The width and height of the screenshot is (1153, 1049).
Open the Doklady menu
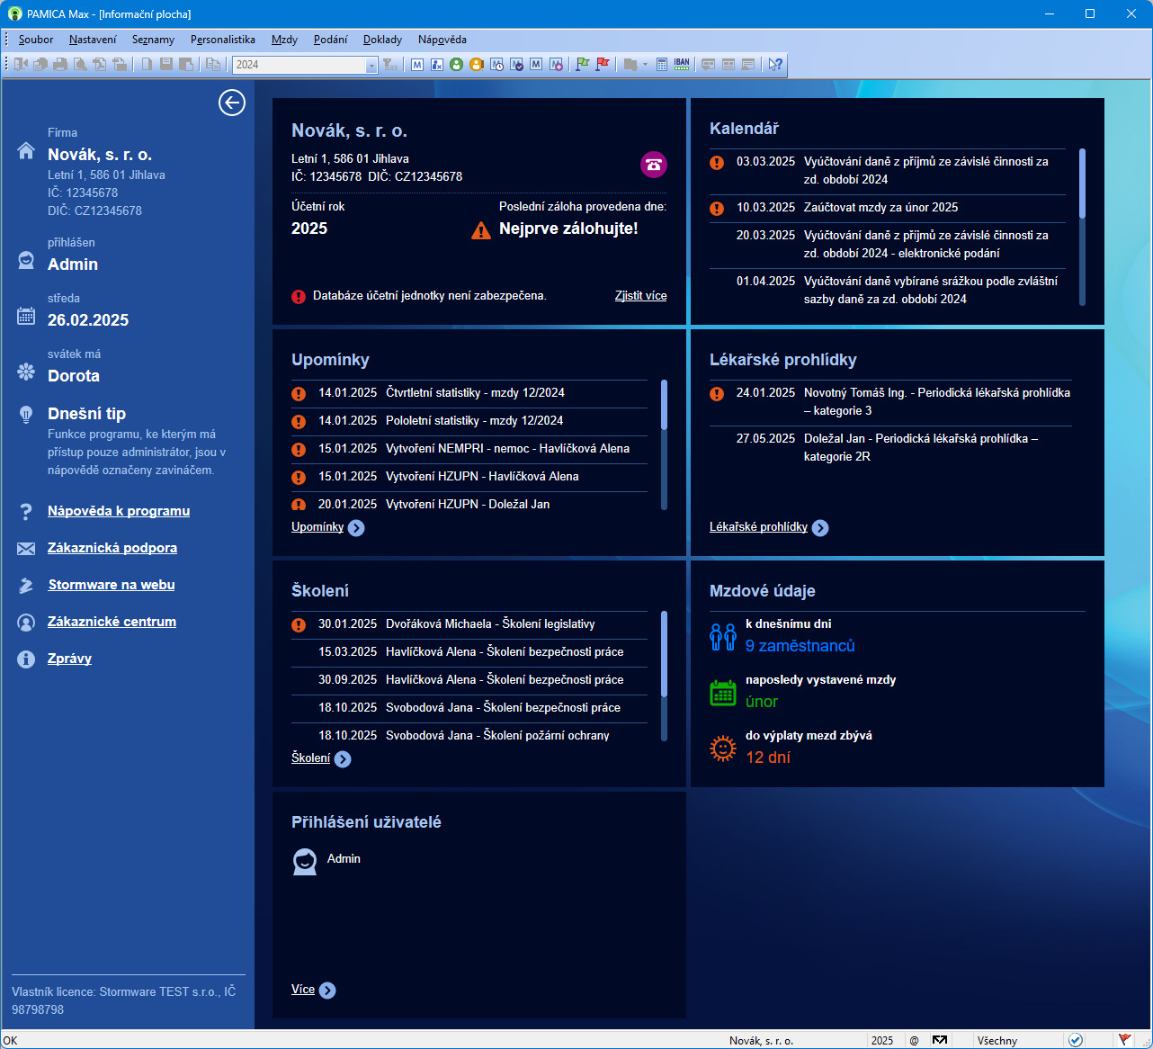(382, 40)
